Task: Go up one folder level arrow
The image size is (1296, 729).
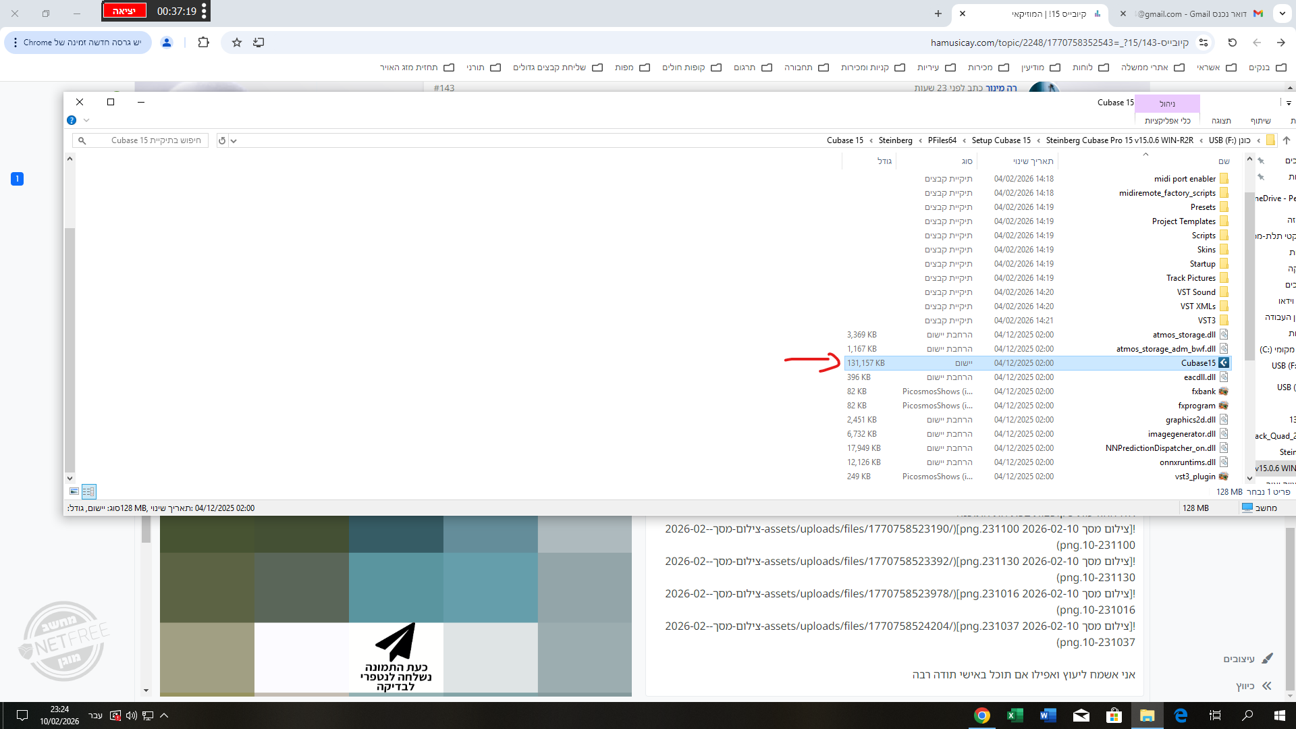Action: [1286, 140]
